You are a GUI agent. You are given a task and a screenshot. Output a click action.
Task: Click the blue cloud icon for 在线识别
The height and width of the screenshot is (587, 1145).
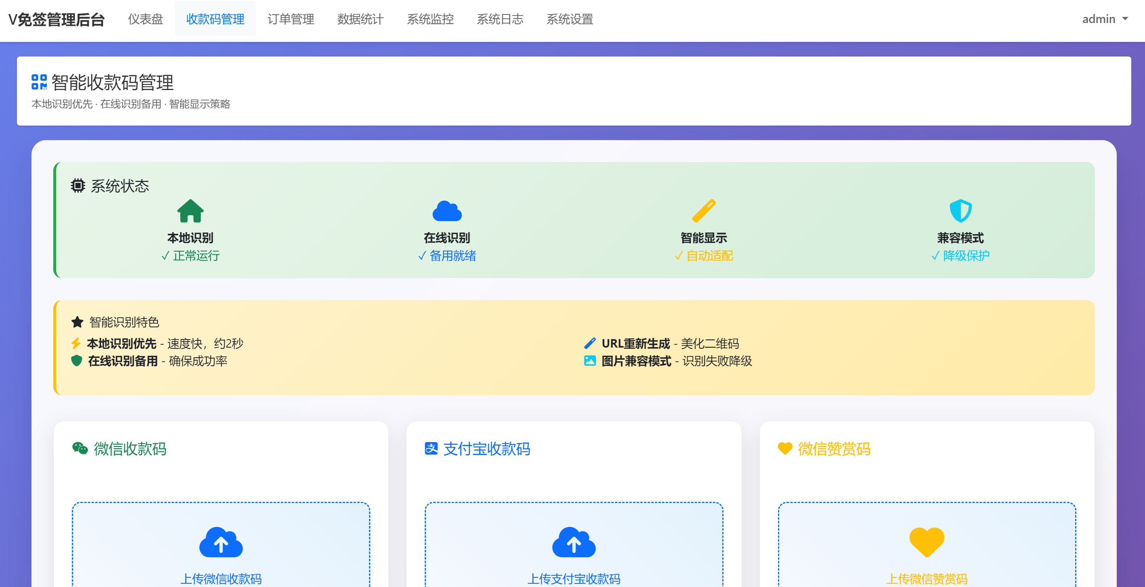coord(447,211)
